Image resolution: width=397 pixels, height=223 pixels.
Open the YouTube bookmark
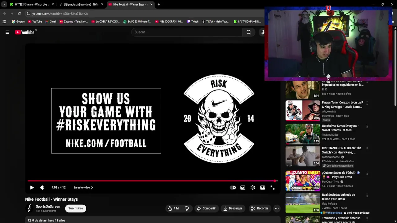click(x=35, y=22)
